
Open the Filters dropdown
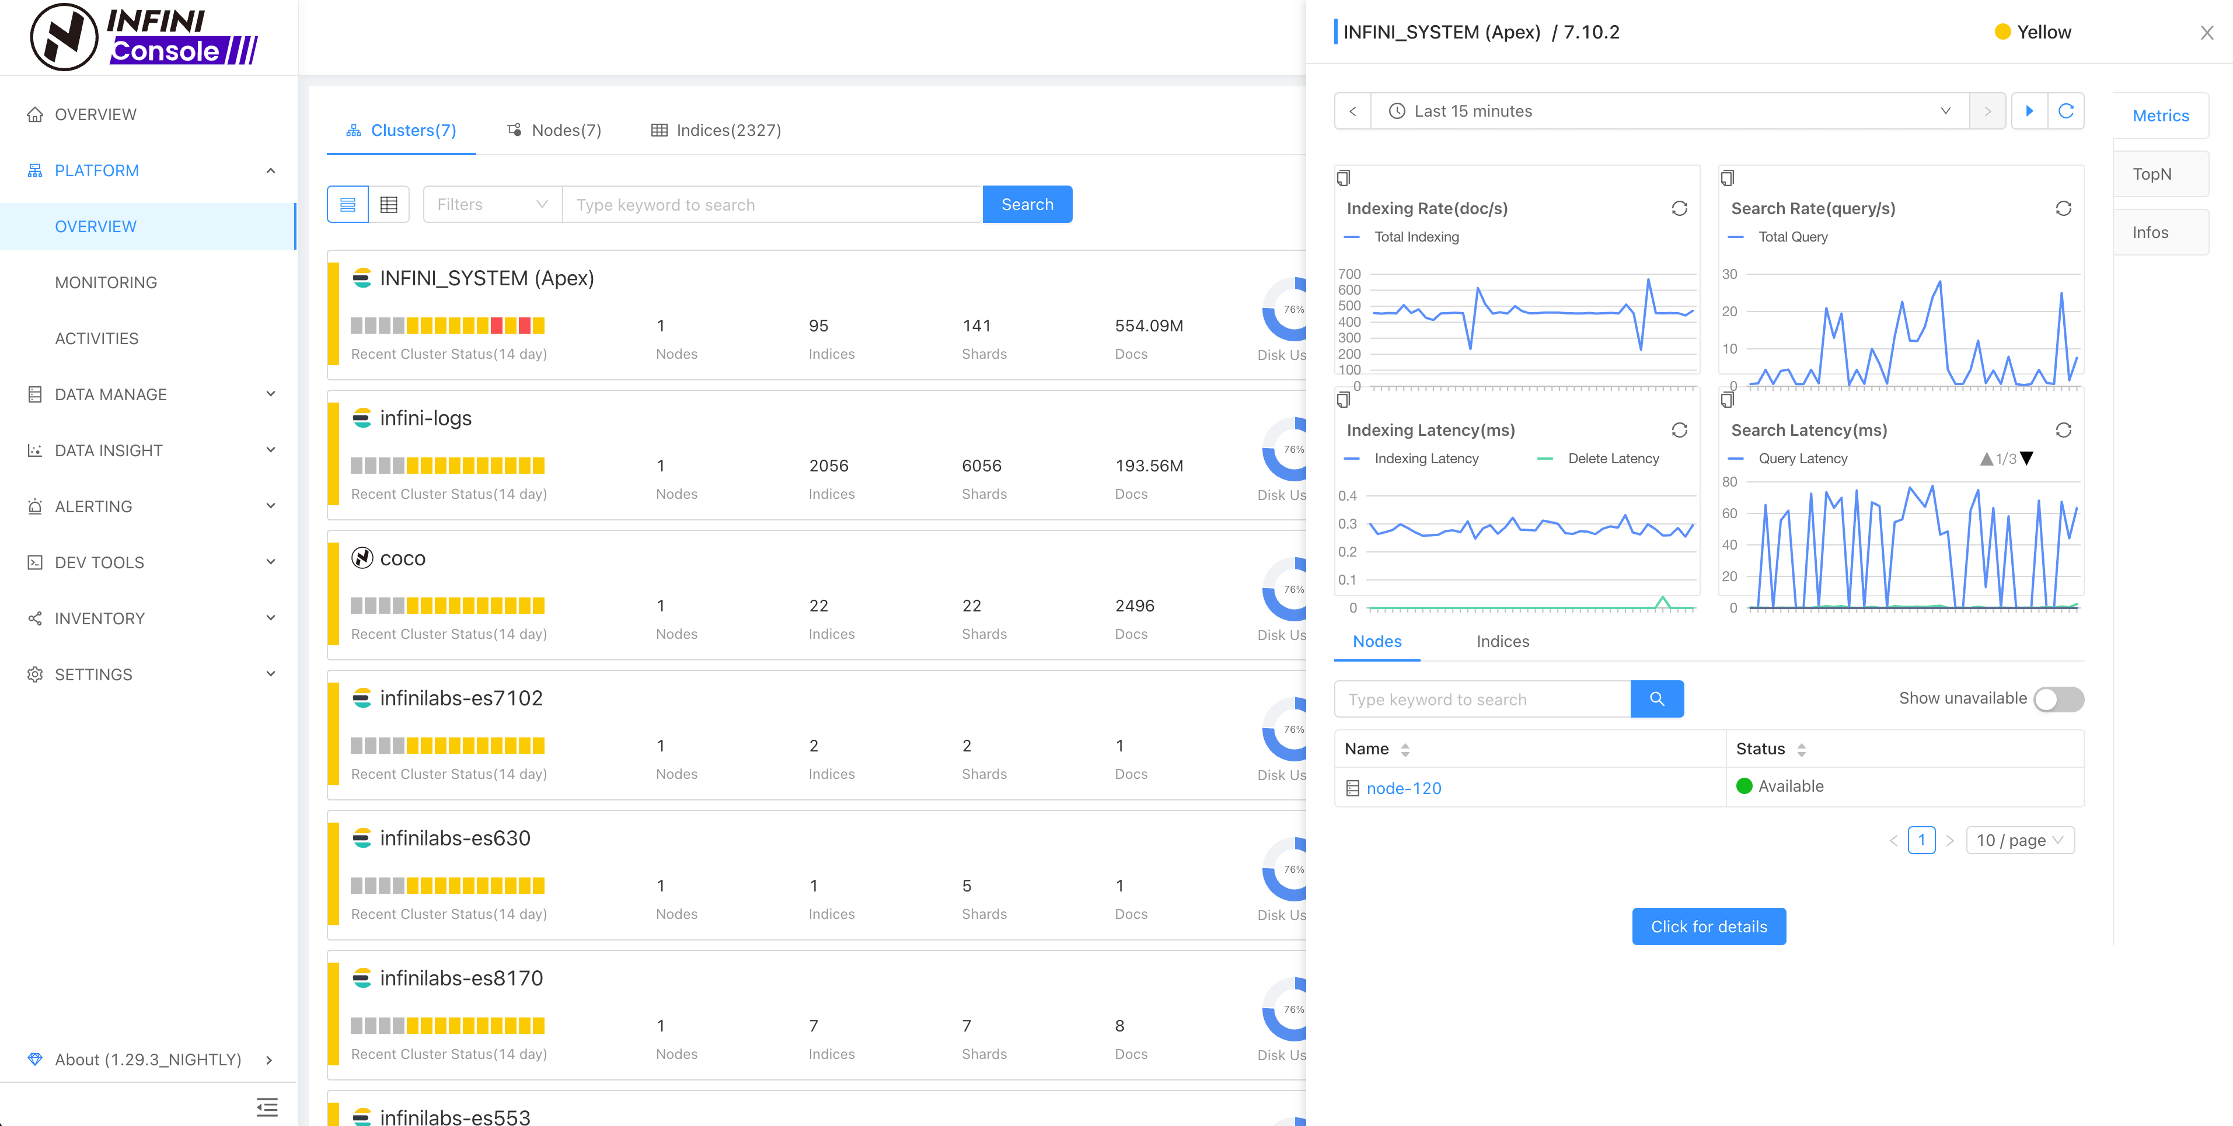click(x=491, y=205)
